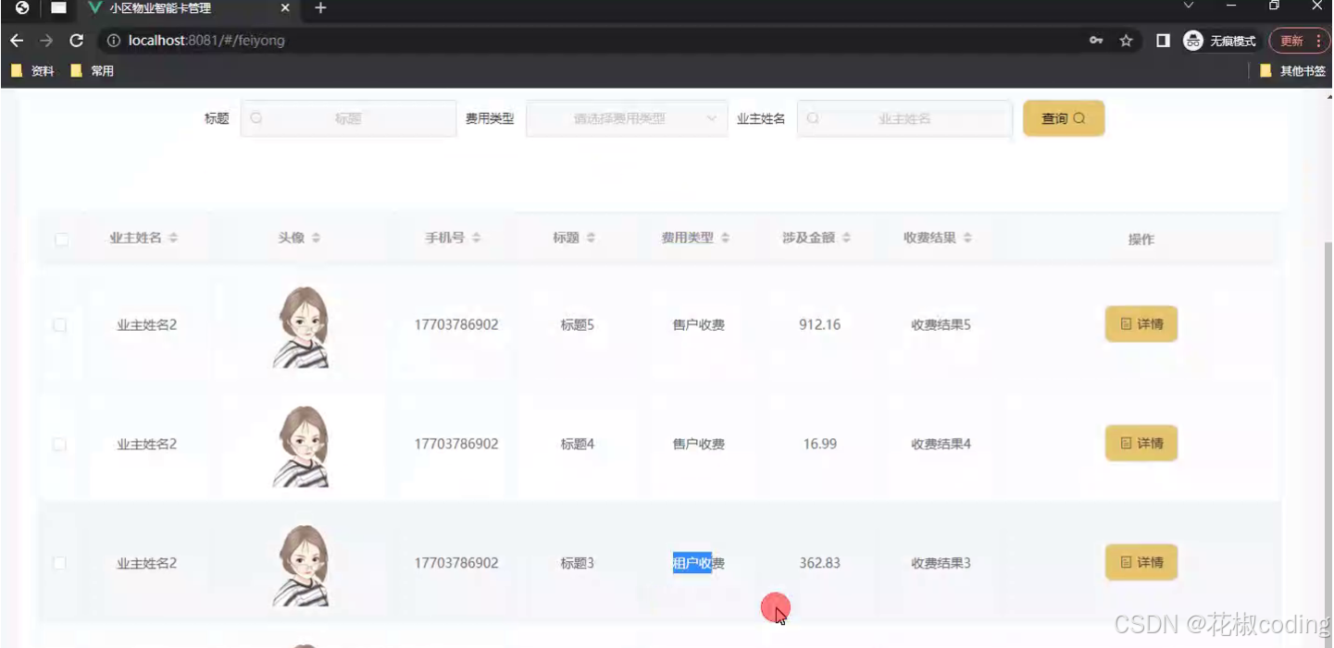Click the 标题4 cell
Viewport: 1334px width, 648px height.
pyautogui.click(x=578, y=444)
